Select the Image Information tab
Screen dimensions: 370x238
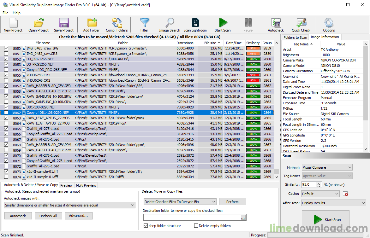pyautogui.click(x=325, y=37)
